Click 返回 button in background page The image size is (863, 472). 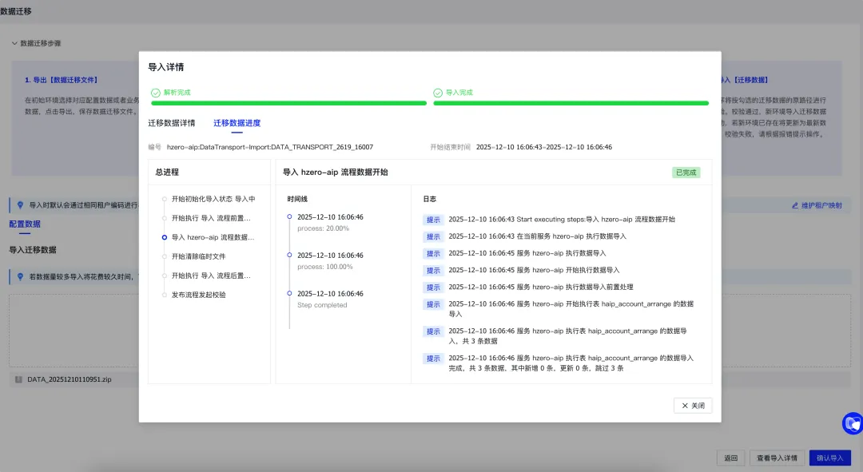point(730,458)
